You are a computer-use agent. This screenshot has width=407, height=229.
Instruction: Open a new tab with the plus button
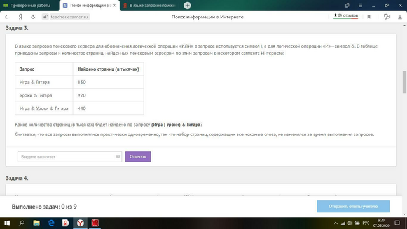(187, 5)
